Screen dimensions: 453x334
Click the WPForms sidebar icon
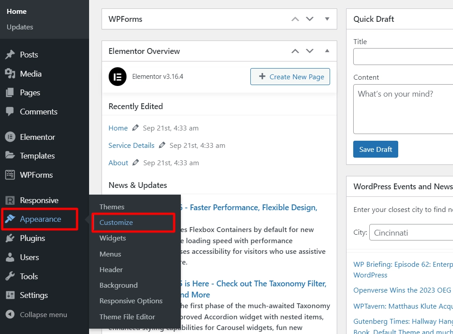tap(10, 175)
